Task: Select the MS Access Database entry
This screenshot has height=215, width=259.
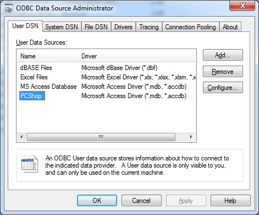Action: click(x=48, y=87)
